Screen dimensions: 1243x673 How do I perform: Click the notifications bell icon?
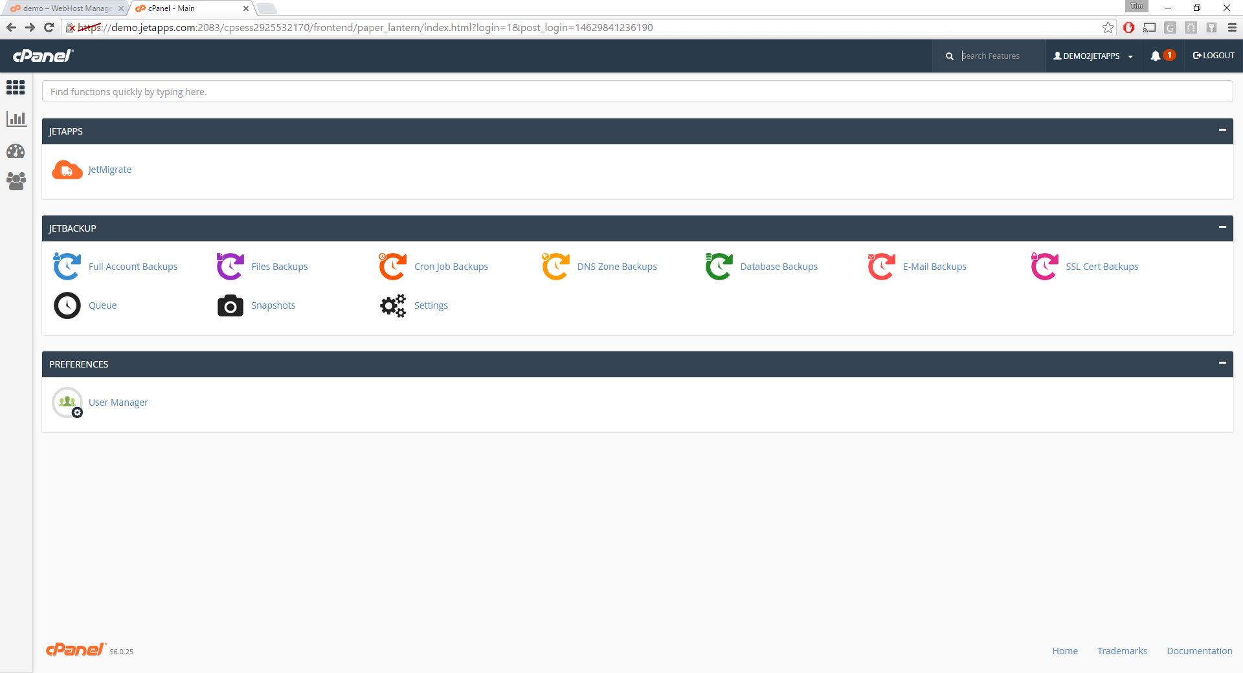(1155, 56)
